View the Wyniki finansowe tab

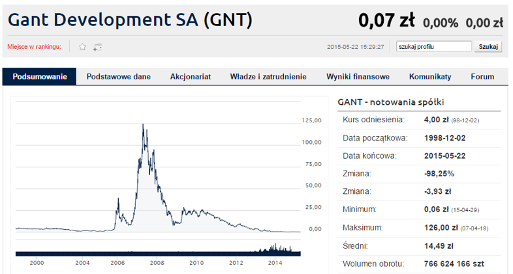[358, 77]
